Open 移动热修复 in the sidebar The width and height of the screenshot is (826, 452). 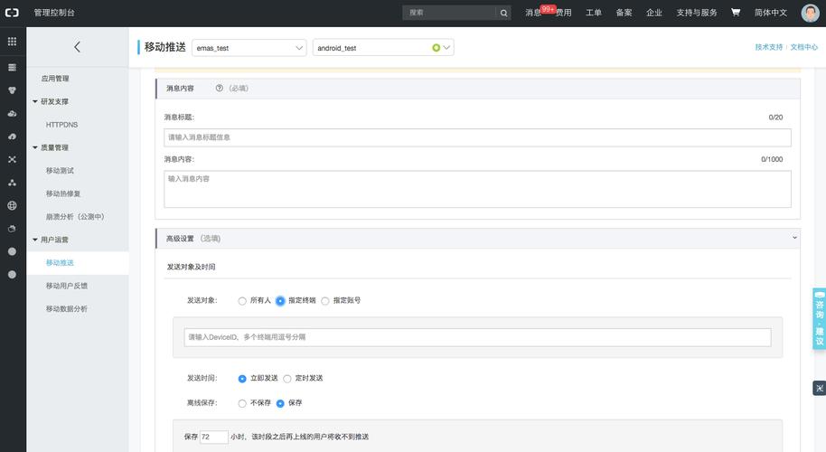(x=63, y=193)
